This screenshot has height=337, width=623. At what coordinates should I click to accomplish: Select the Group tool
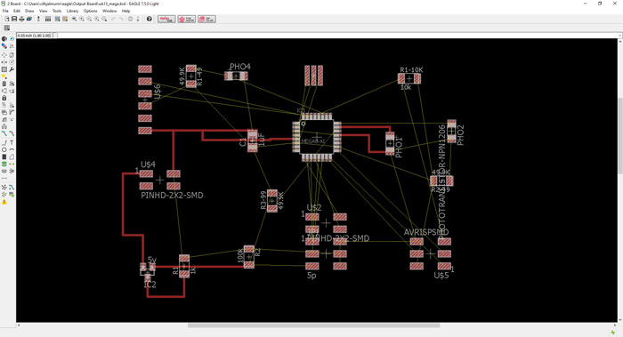[4, 69]
